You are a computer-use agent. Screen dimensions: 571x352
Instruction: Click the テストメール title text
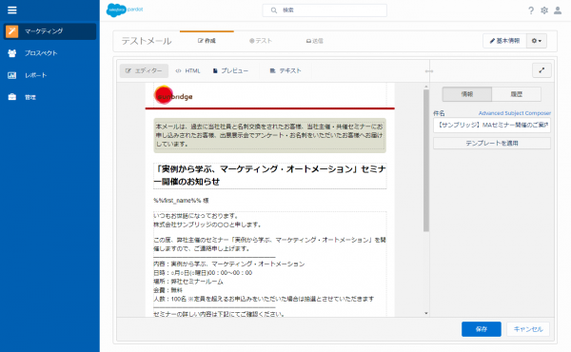click(147, 41)
